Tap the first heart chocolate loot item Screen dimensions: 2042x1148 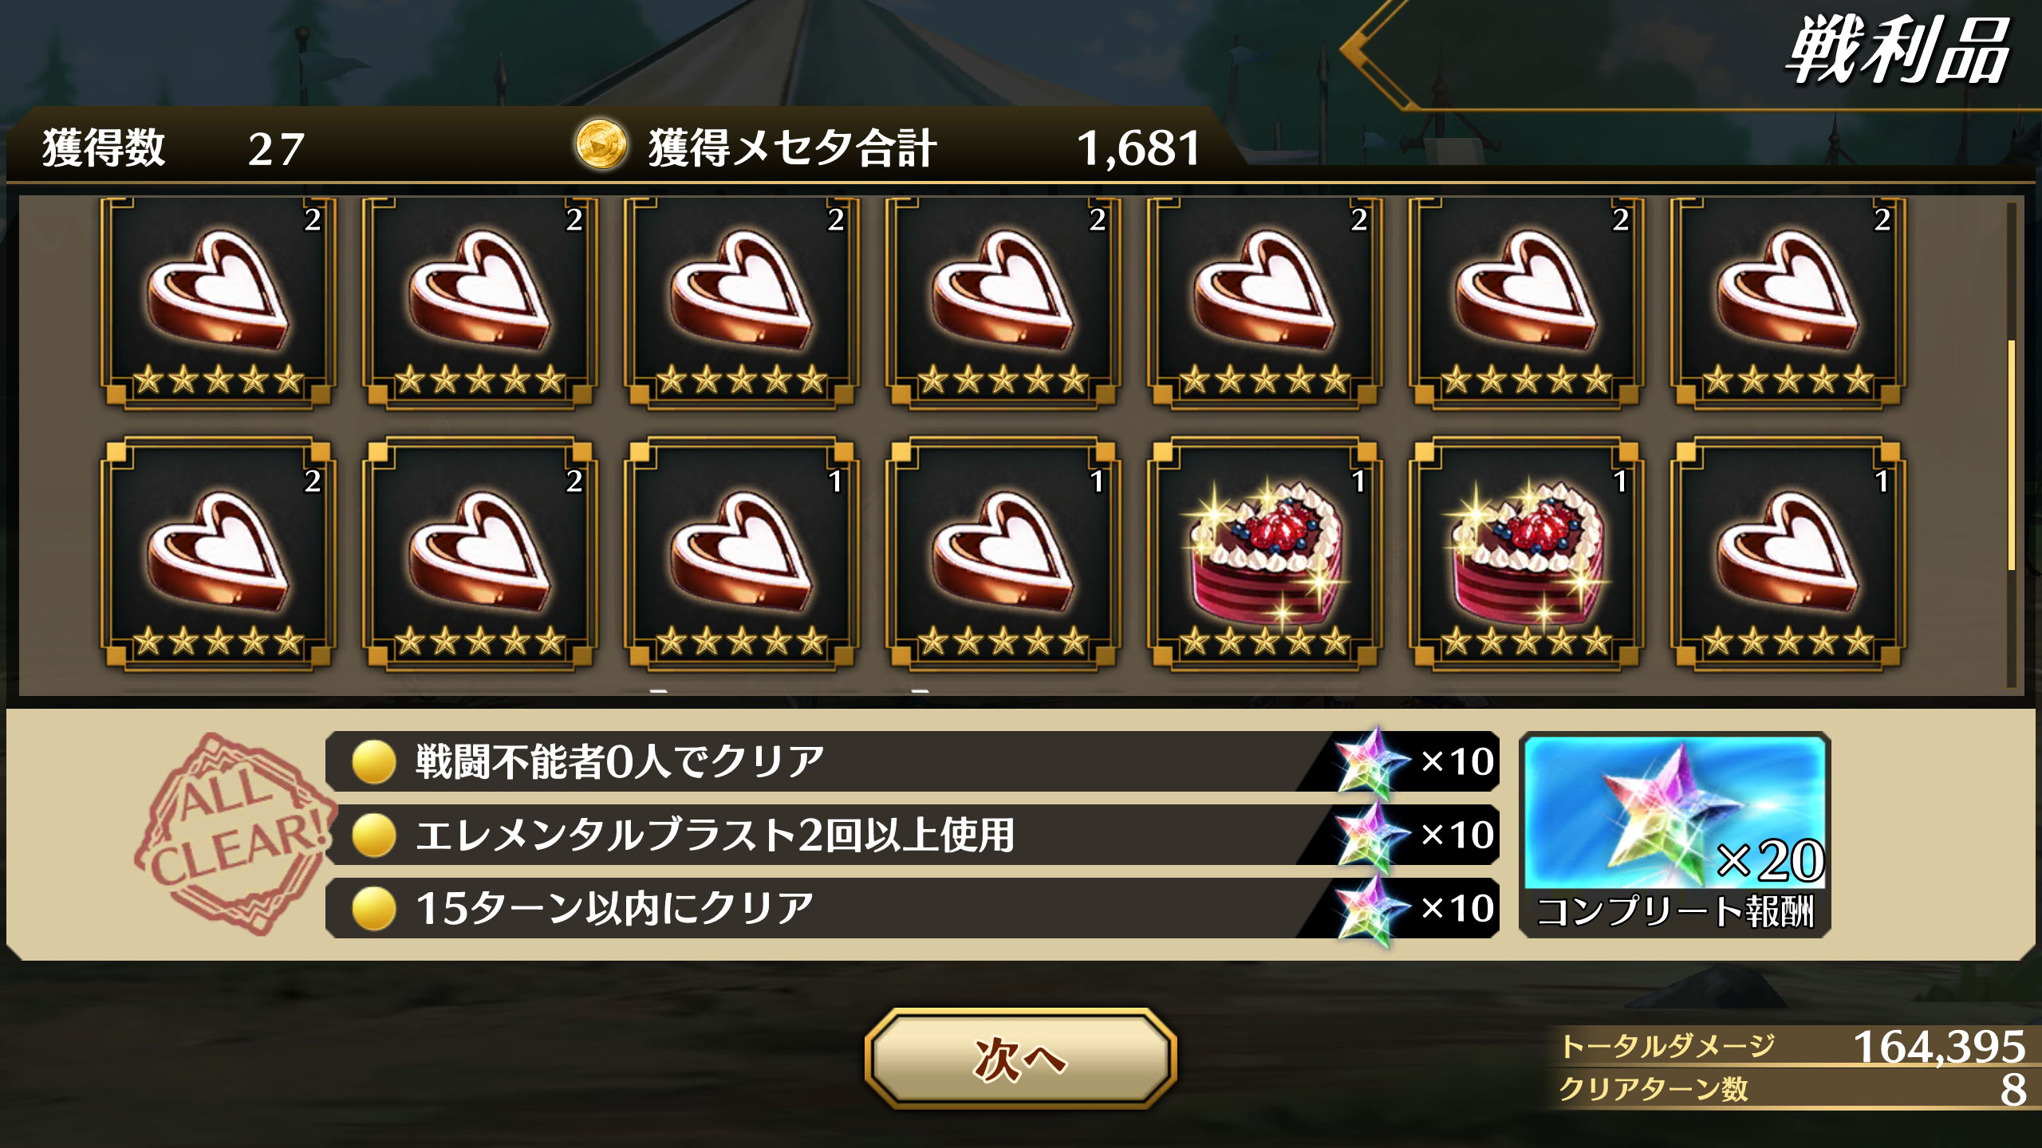(218, 304)
